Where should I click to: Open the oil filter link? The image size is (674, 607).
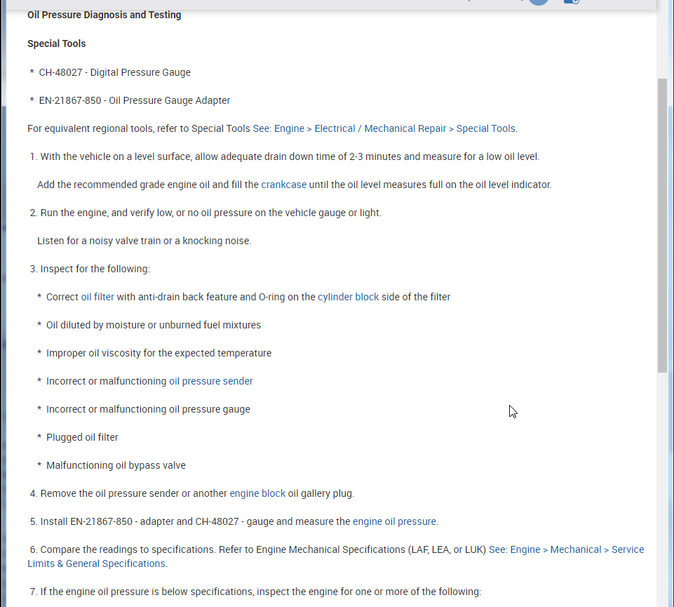[x=97, y=297]
